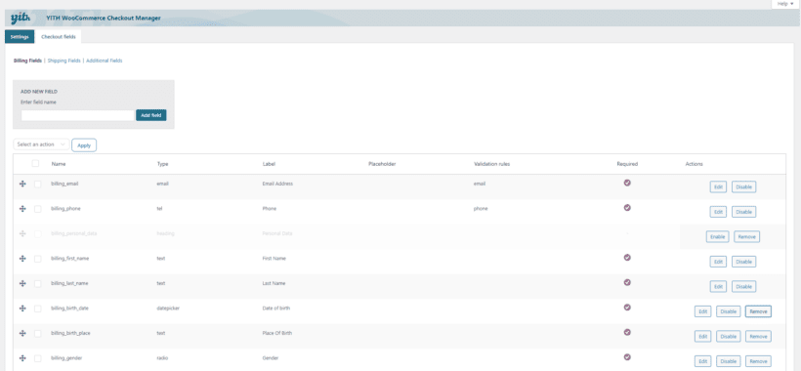Viewport: 801px width, 371px height.
Task: Click the required checkmark for billing_last_name
Action: pos(627,282)
